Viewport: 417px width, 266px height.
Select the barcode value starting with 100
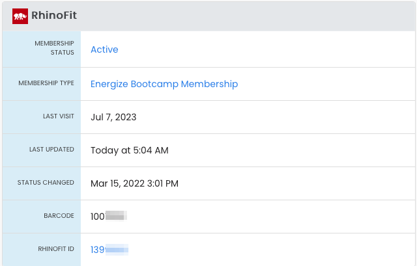109,217
